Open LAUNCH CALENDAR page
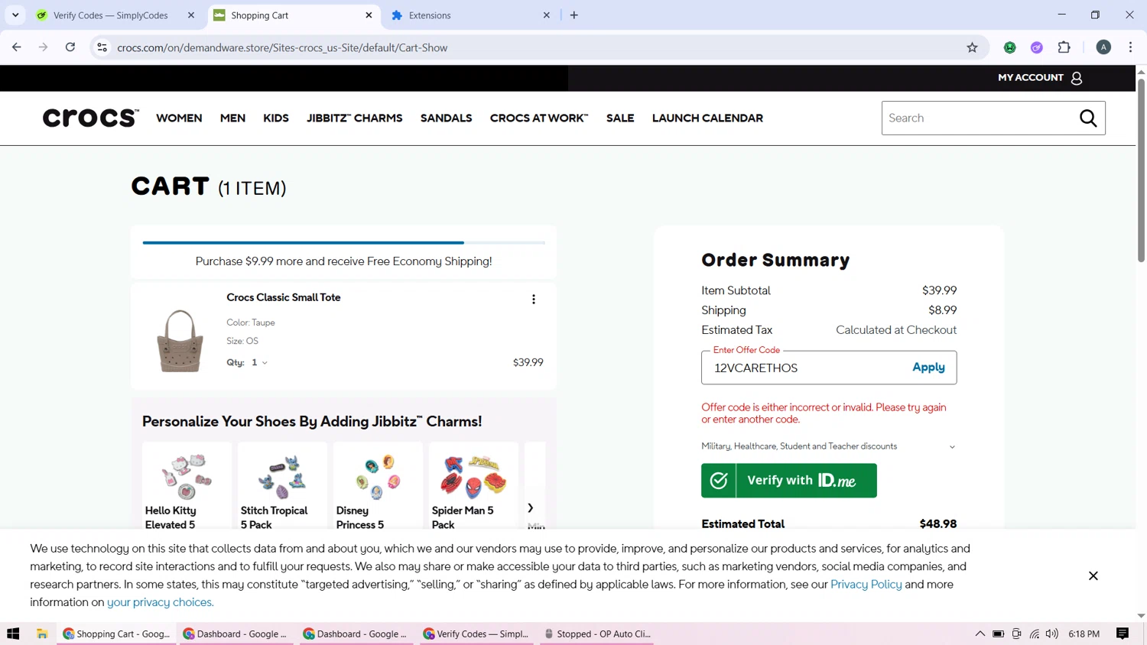The image size is (1147, 645). coord(707,118)
